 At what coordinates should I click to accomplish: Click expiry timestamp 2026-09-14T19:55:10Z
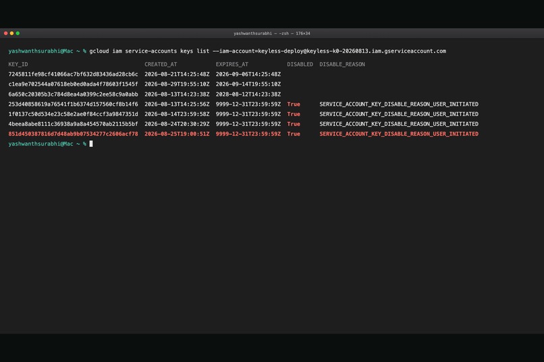pos(248,84)
